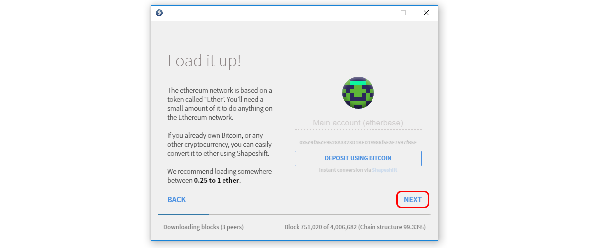The width and height of the screenshot is (596, 248).
Task: Click the Instant conversion via caption
Action: pos(345,170)
